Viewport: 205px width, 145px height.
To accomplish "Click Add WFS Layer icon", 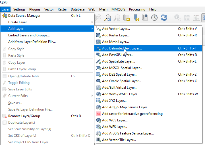I will point(98,127).
